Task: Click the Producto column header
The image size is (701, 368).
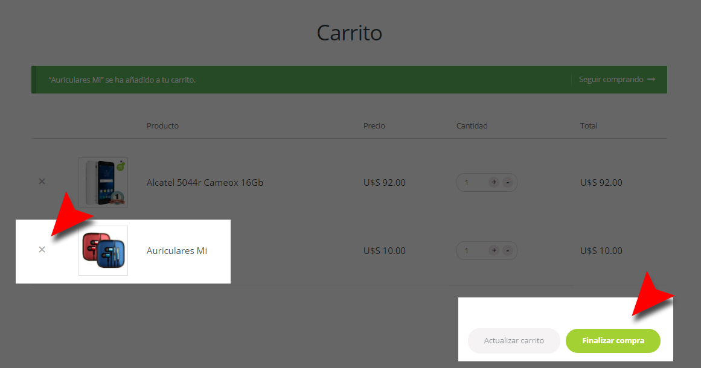Action: (x=162, y=126)
